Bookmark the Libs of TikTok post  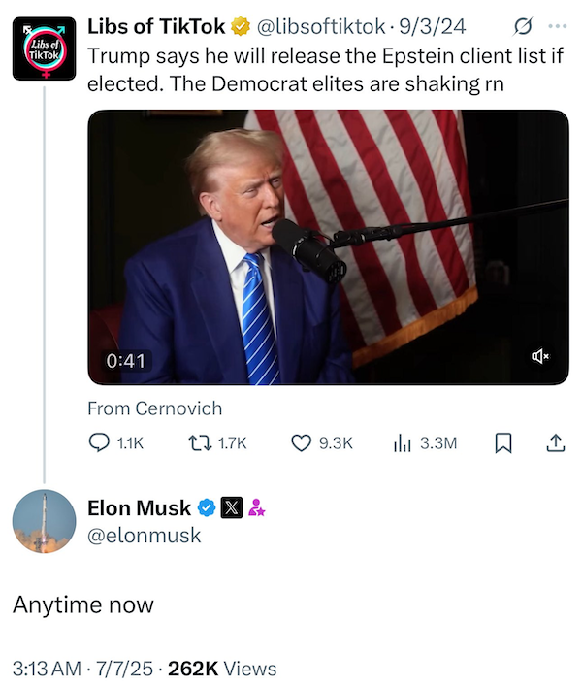click(x=502, y=442)
